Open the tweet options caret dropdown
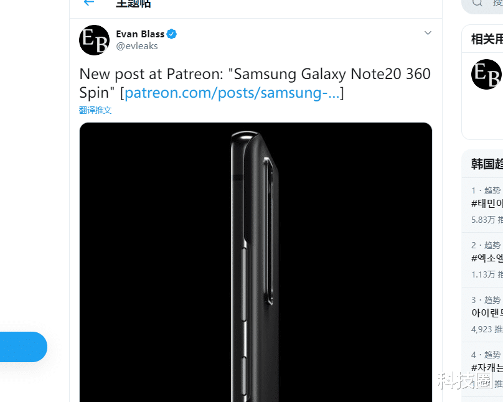 click(x=428, y=32)
